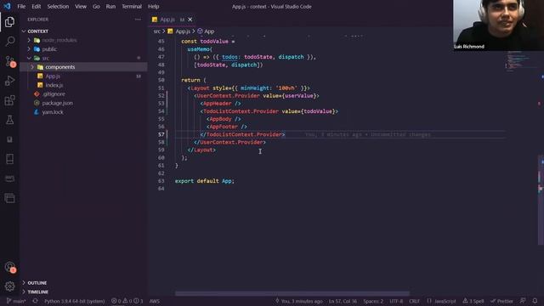Screen dimensions: 544x306
Task: Change Spaces: 2 indentation setting
Action: 373,301
